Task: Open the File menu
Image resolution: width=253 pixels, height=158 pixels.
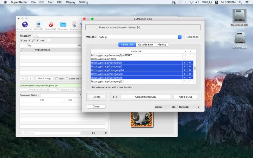Action: tap(34, 2)
